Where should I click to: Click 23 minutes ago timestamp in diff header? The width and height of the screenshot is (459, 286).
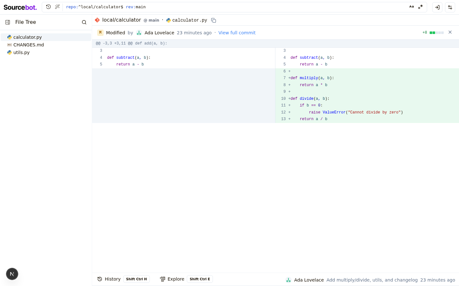coord(194,33)
